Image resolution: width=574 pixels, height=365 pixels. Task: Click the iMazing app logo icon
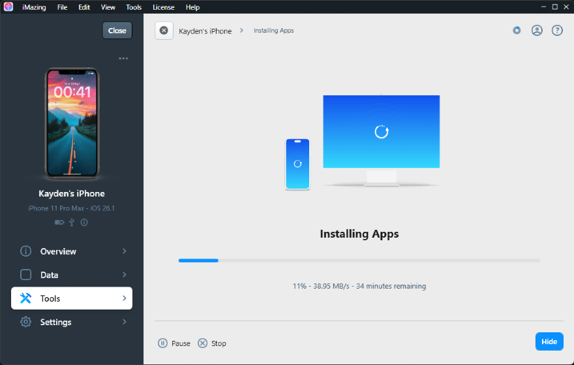[x=8, y=7]
